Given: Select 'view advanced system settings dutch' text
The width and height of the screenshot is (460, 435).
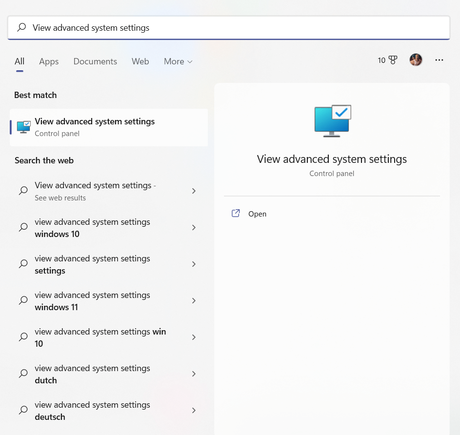Looking at the screenshot, I should tap(92, 374).
